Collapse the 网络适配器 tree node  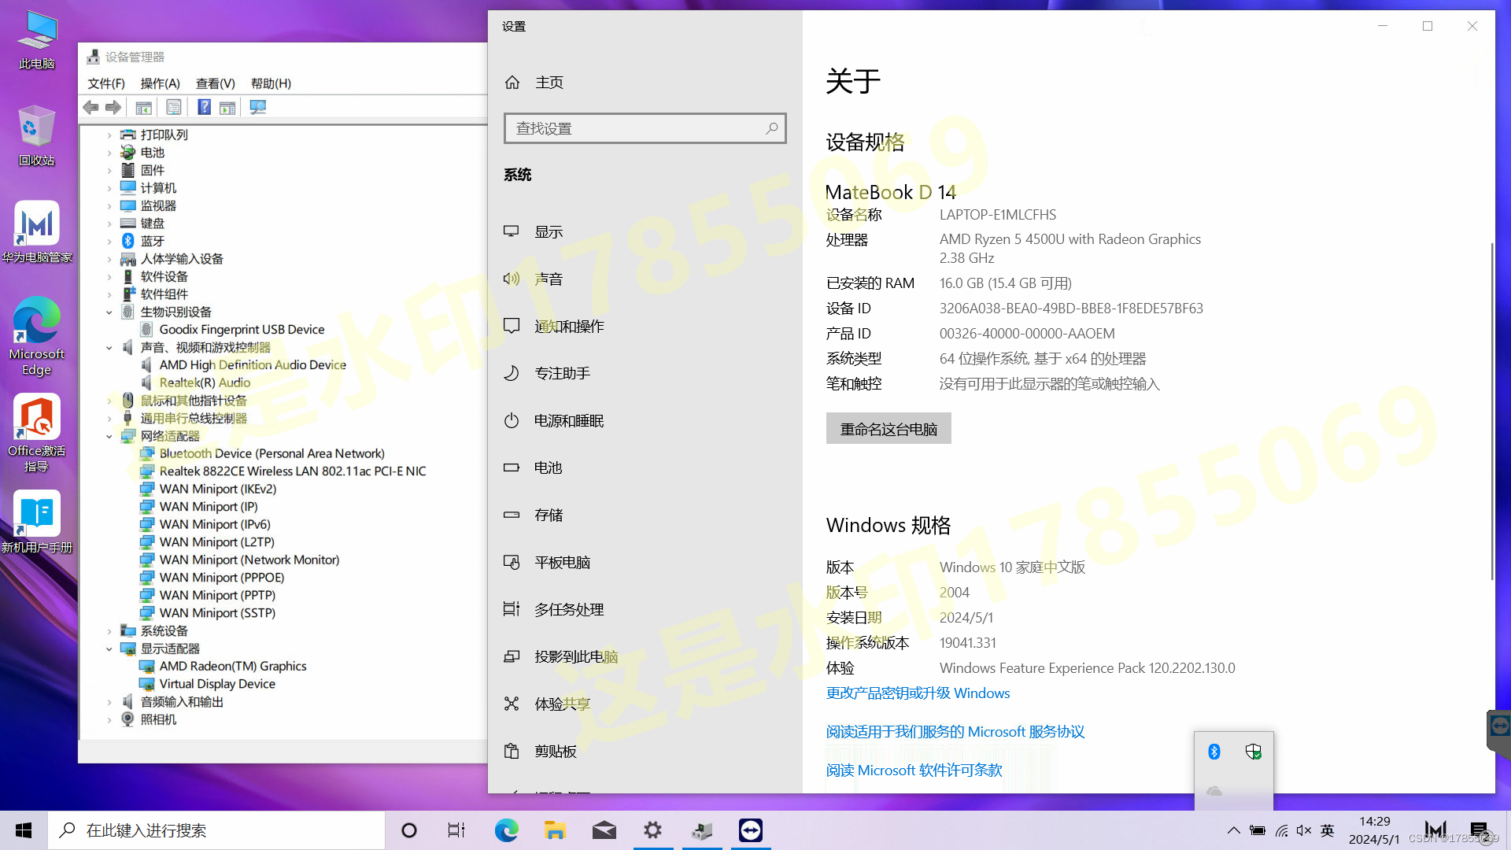coord(109,436)
